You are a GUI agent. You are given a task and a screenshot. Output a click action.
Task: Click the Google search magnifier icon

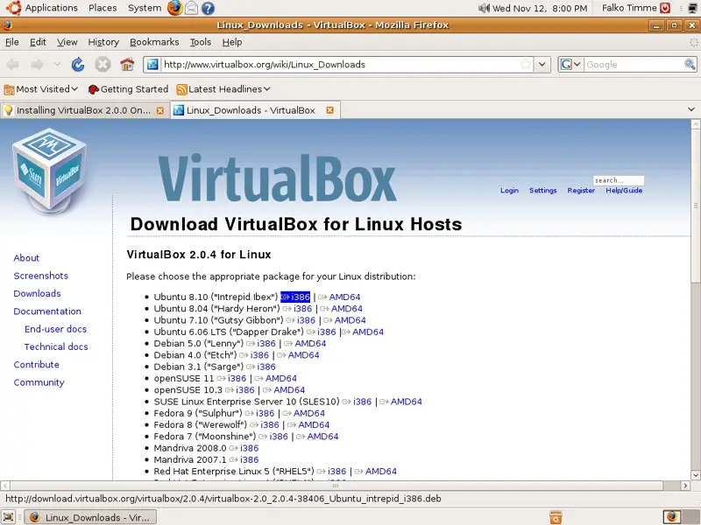(x=690, y=64)
